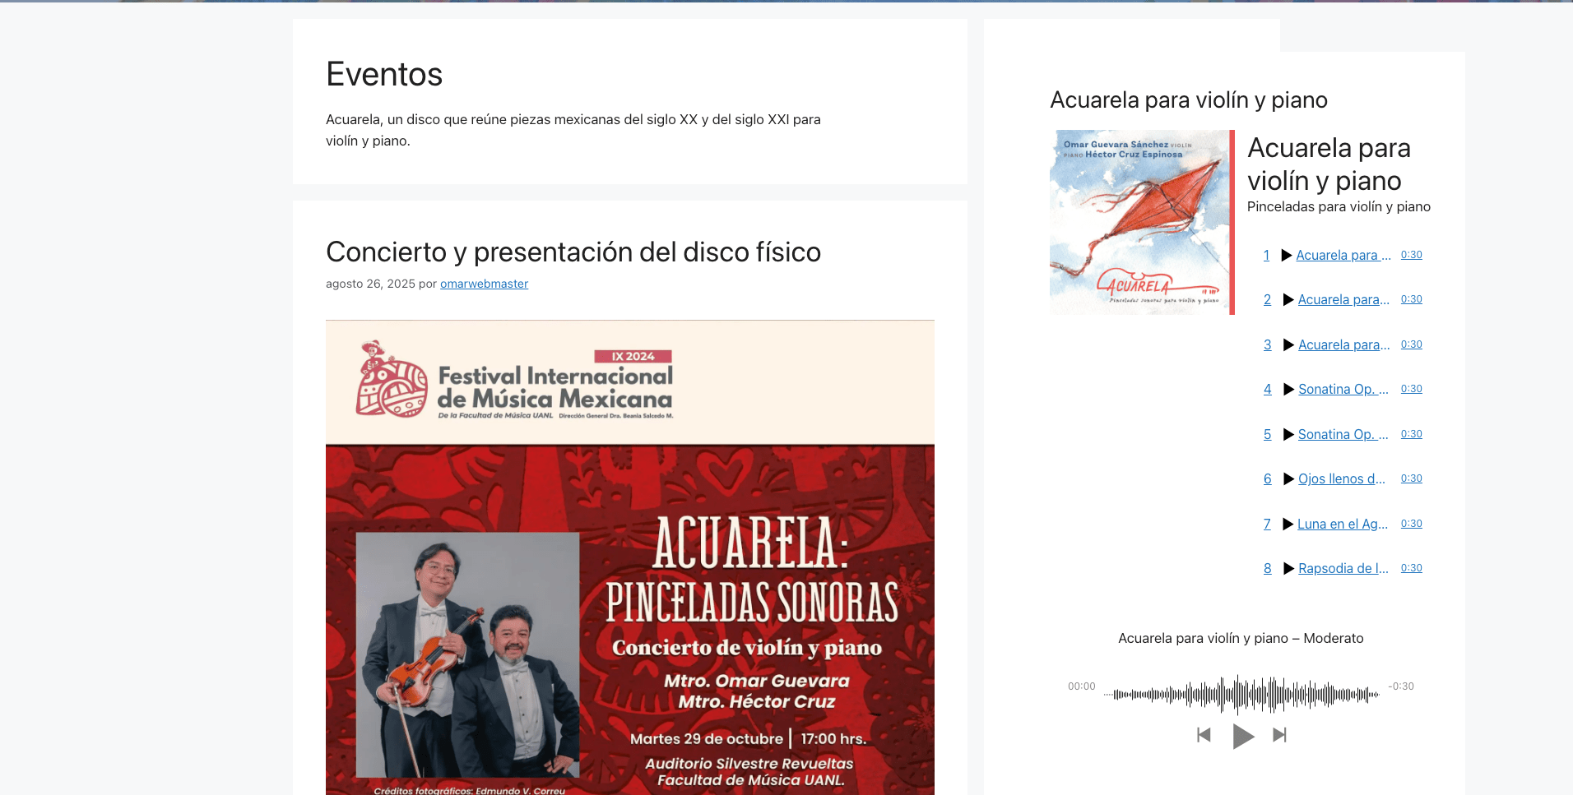Start Luna en el Ag... with play icon
Screen dimensions: 1573x795
(x=1288, y=525)
